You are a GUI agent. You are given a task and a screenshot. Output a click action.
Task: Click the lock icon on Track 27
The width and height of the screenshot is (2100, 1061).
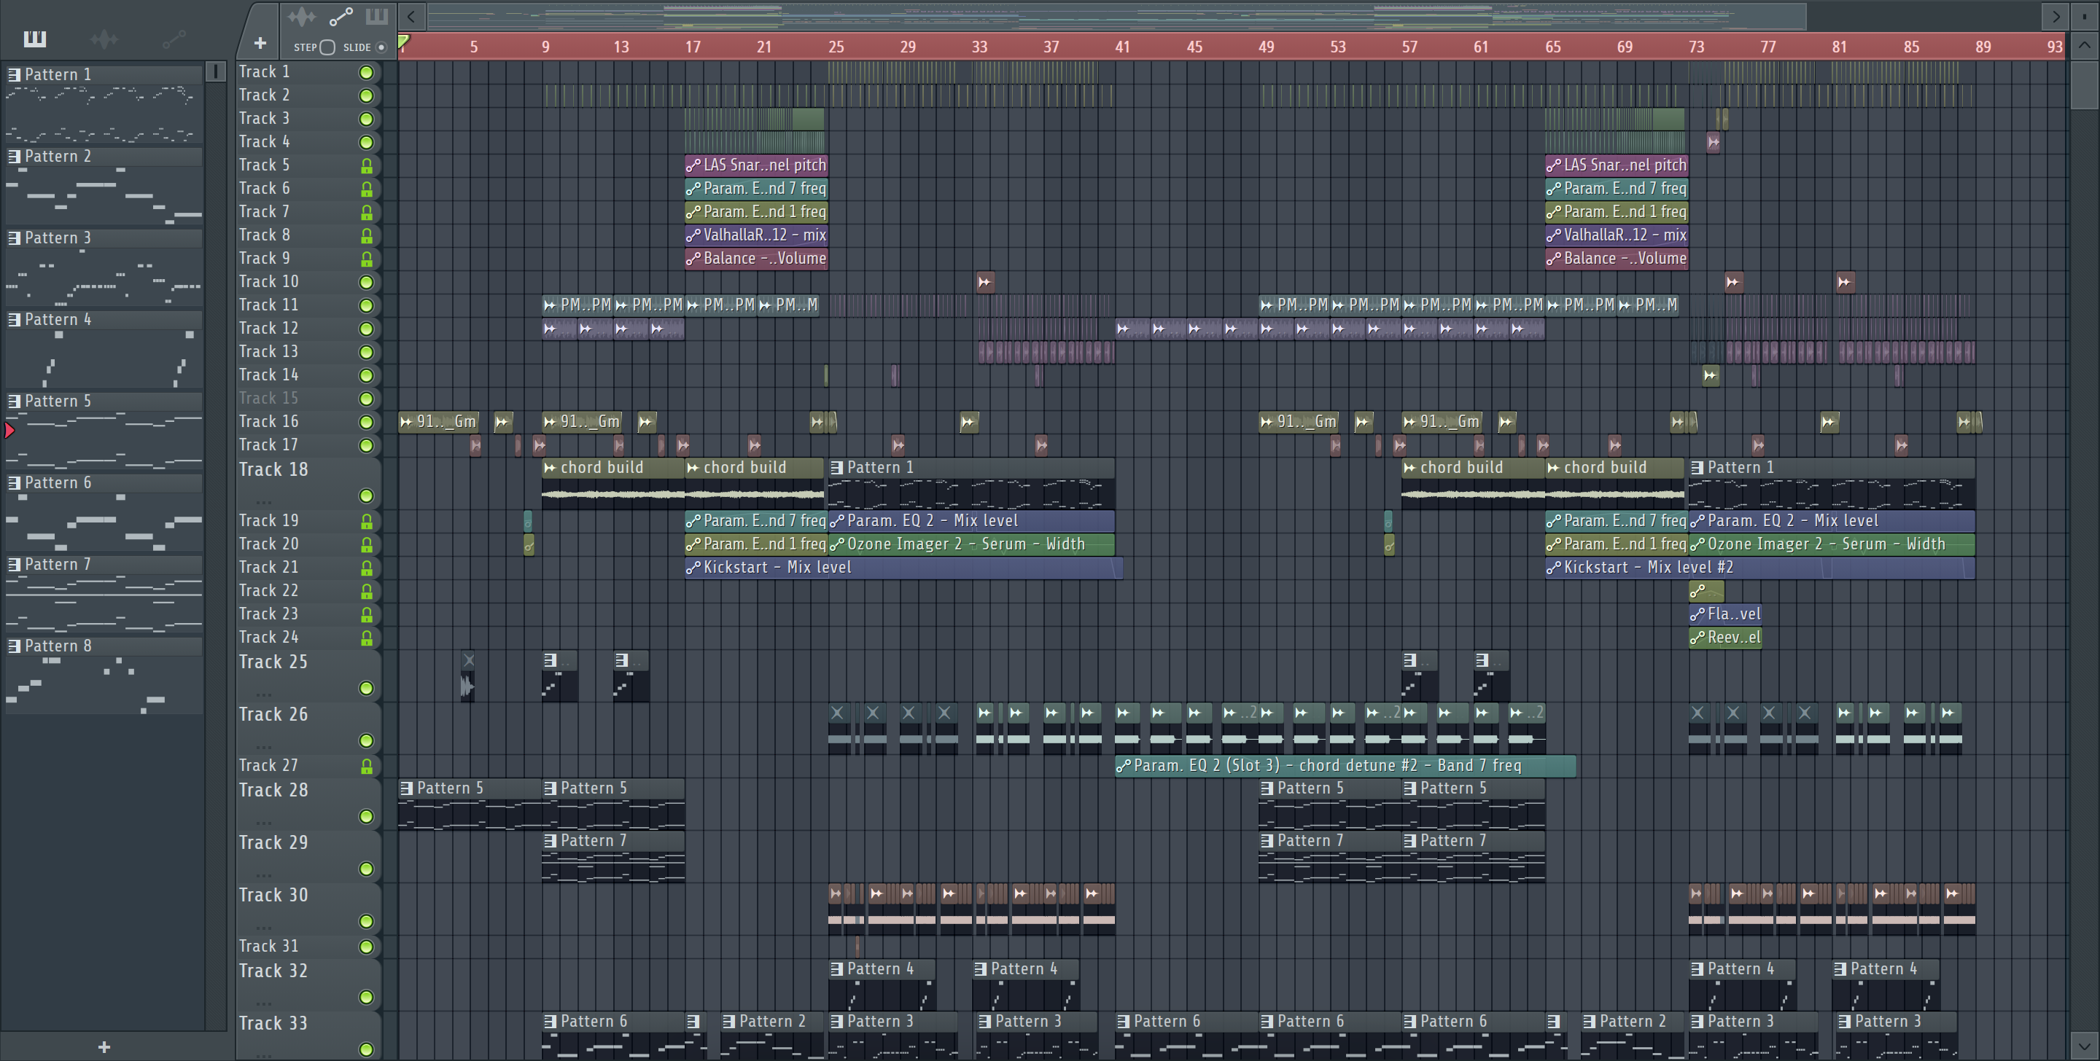point(367,766)
